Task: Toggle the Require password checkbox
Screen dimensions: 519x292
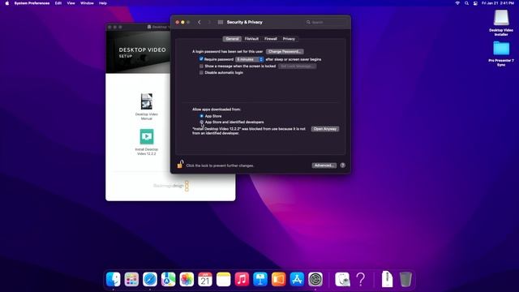Action: (x=201, y=59)
